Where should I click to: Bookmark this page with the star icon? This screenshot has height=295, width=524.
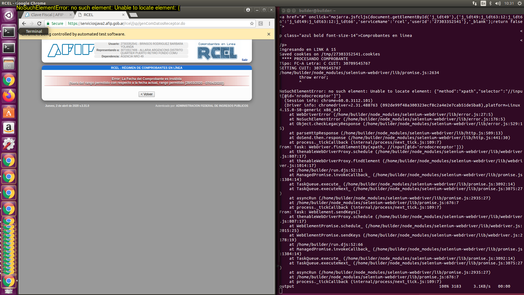252,23
